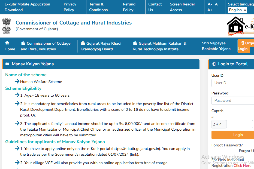Open Gujarat Rajya Khadi Gramodyog Board menu
This screenshot has height=169, width=254.
[101, 46]
